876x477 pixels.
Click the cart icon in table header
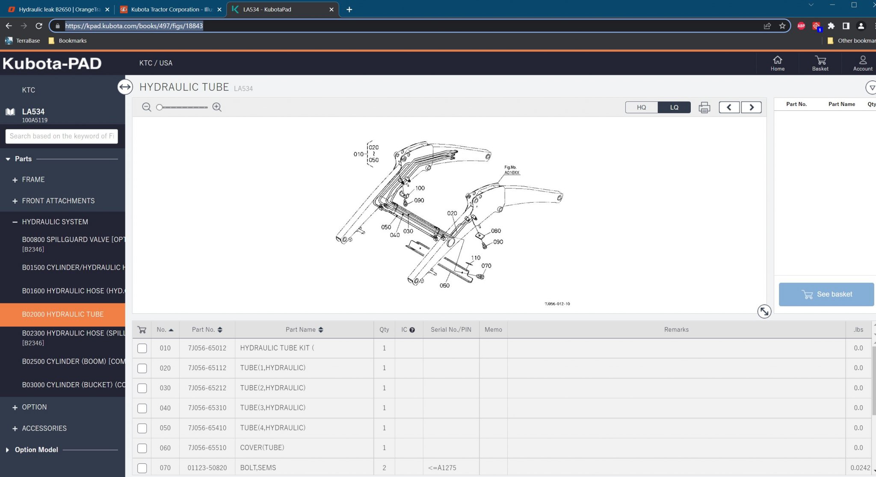(x=142, y=330)
